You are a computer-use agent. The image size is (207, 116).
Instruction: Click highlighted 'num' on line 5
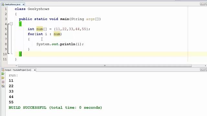39,29
